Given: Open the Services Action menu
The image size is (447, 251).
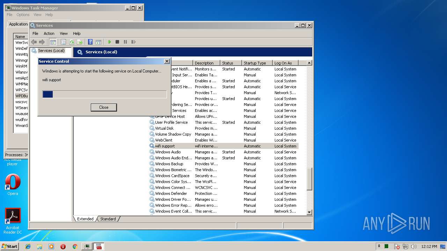Looking at the screenshot, I should coord(49,33).
